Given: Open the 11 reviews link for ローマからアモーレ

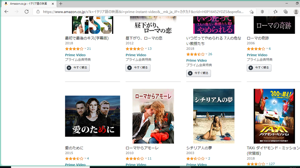Looking at the screenshot, I should point(149,158).
